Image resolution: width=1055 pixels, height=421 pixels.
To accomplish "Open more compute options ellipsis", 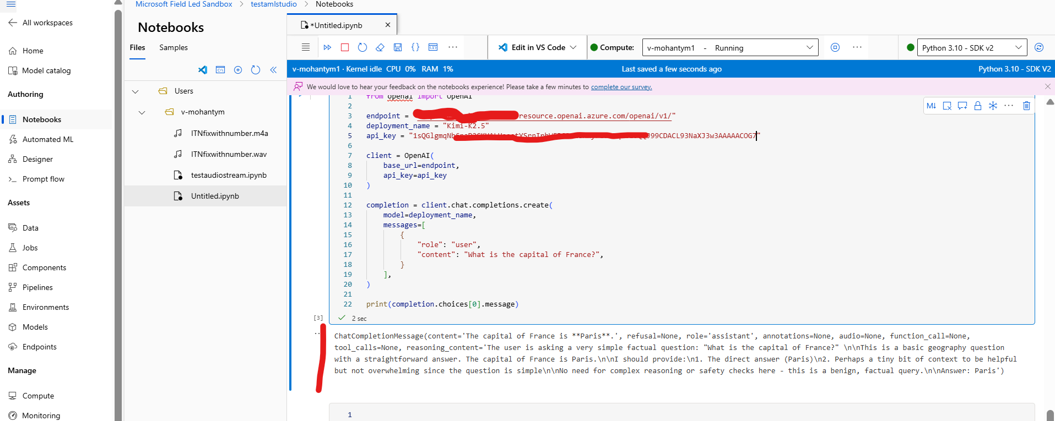I will [x=857, y=47].
